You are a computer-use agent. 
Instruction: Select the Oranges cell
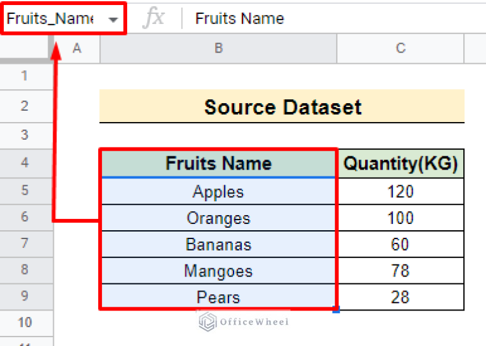218,218
